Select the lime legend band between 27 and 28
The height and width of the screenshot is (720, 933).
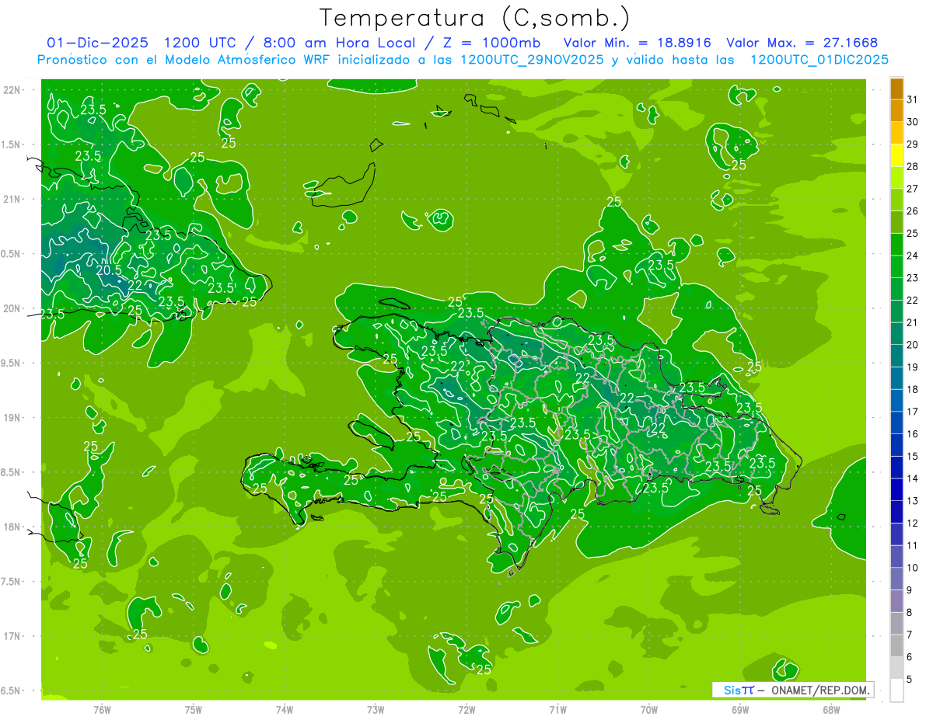pyautogui.click(x=896, y=178)
